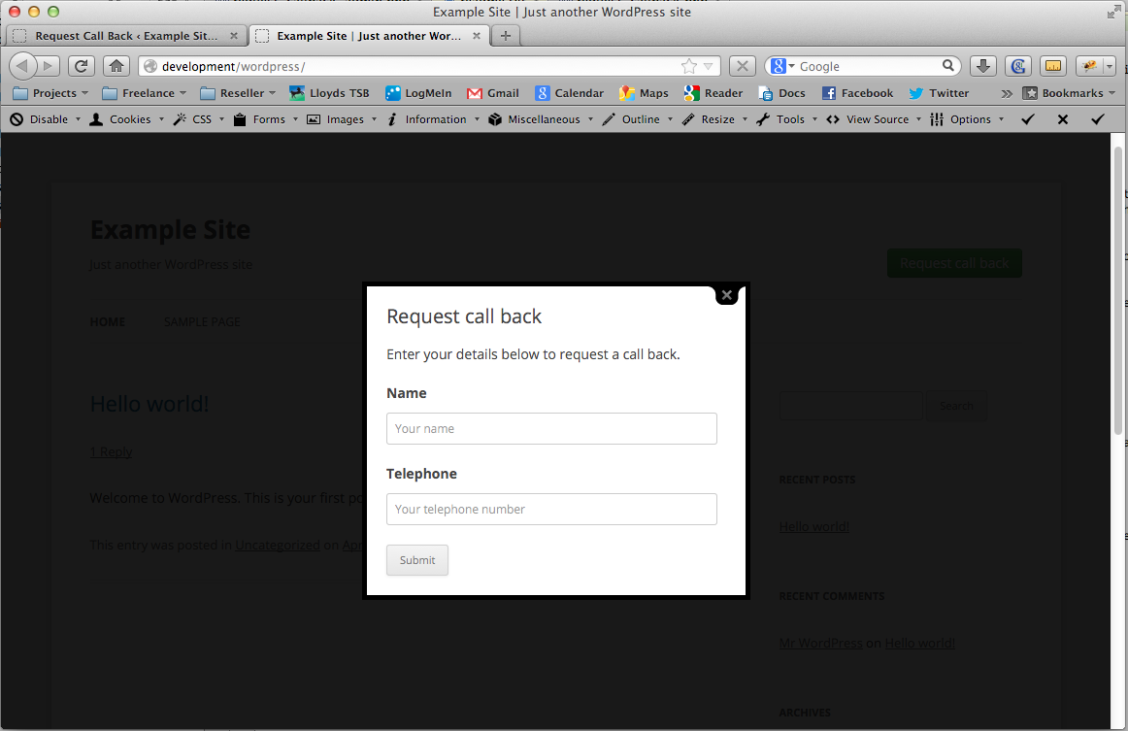Open the Information developer menu
1128x731 pixels.
[x=433, y=119]
